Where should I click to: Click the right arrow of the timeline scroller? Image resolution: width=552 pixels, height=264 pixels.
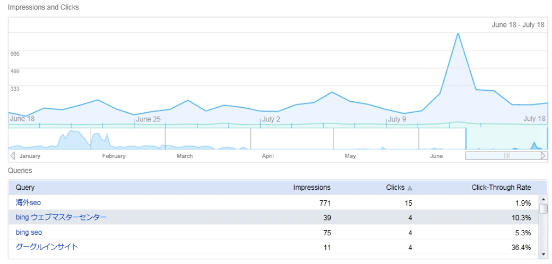(x=544, y=155)
